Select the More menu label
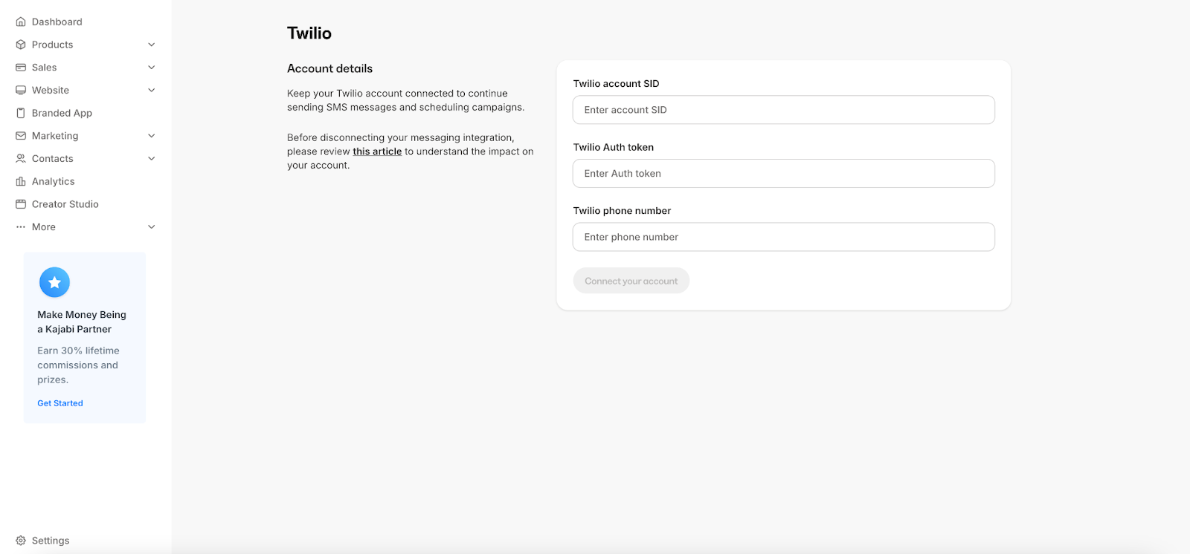The width and height of the screenshot is (1190, 554). pos(44,227)
